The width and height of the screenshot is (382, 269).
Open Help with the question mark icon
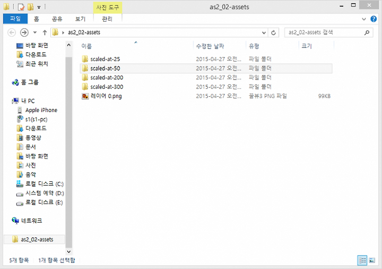374,19
